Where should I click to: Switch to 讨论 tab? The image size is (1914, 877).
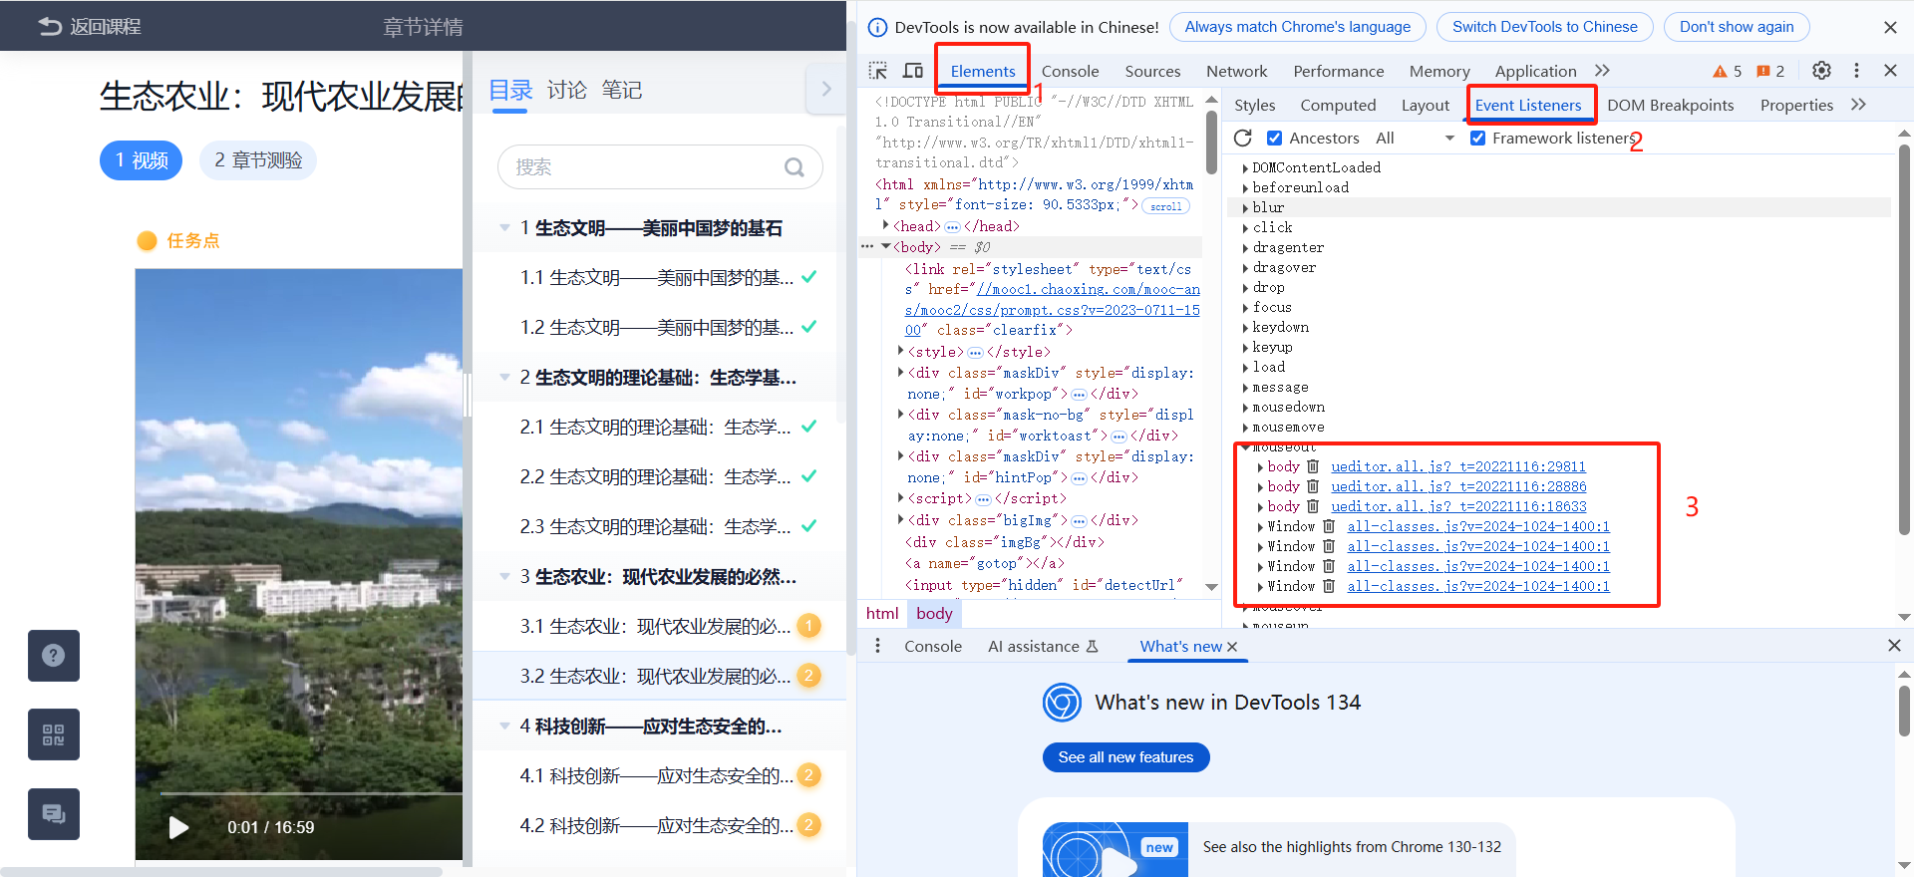click(x=566, y=90)
